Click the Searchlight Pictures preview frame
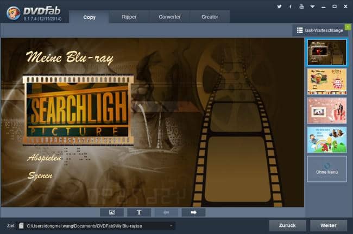The height and width of the screenshot is (234, 353). click(x=78, y=110)
